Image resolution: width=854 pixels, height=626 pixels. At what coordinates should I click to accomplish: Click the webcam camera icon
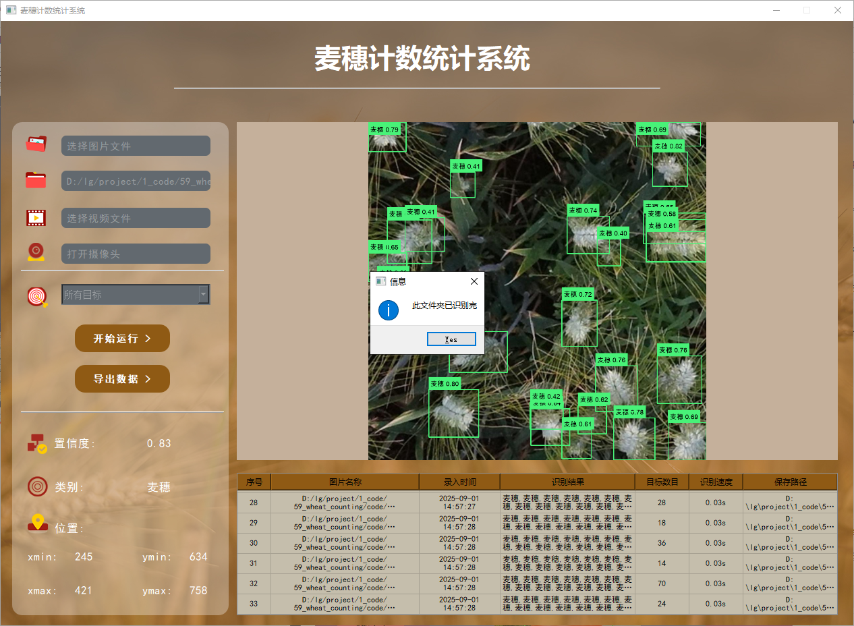point(36,252)
